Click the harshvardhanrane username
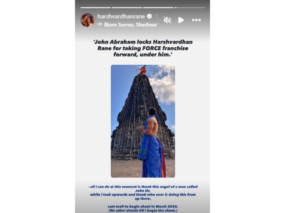Image resolution: width=285 pixels, height=213 pixels. click(121, 17)
